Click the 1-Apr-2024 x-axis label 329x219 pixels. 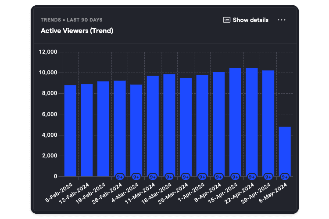tap(191, 192)
